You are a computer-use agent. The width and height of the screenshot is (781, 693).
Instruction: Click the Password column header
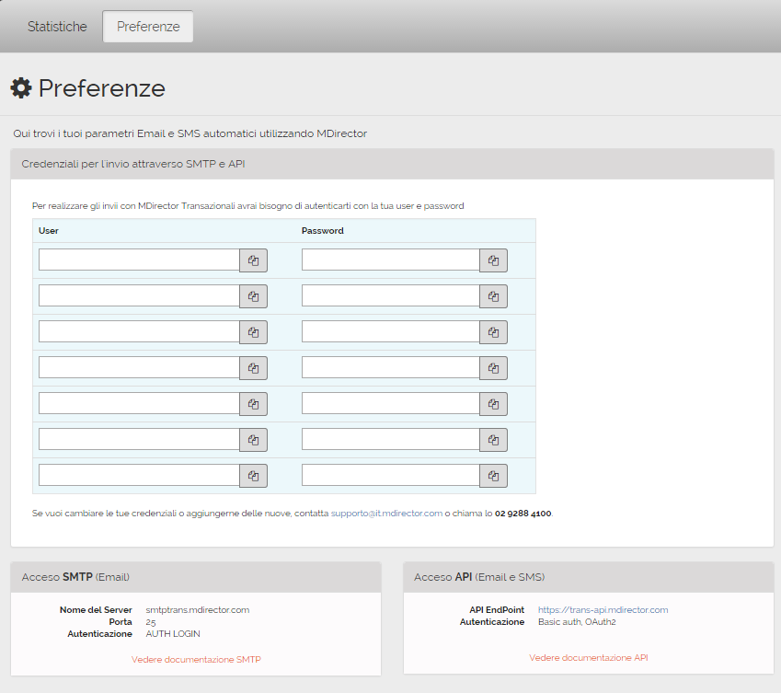(322, 231)
